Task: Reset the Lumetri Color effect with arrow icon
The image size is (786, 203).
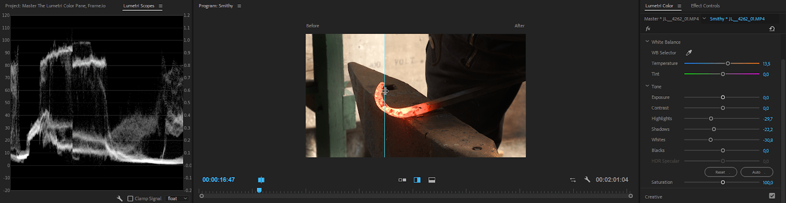Action: click(772, 29)
